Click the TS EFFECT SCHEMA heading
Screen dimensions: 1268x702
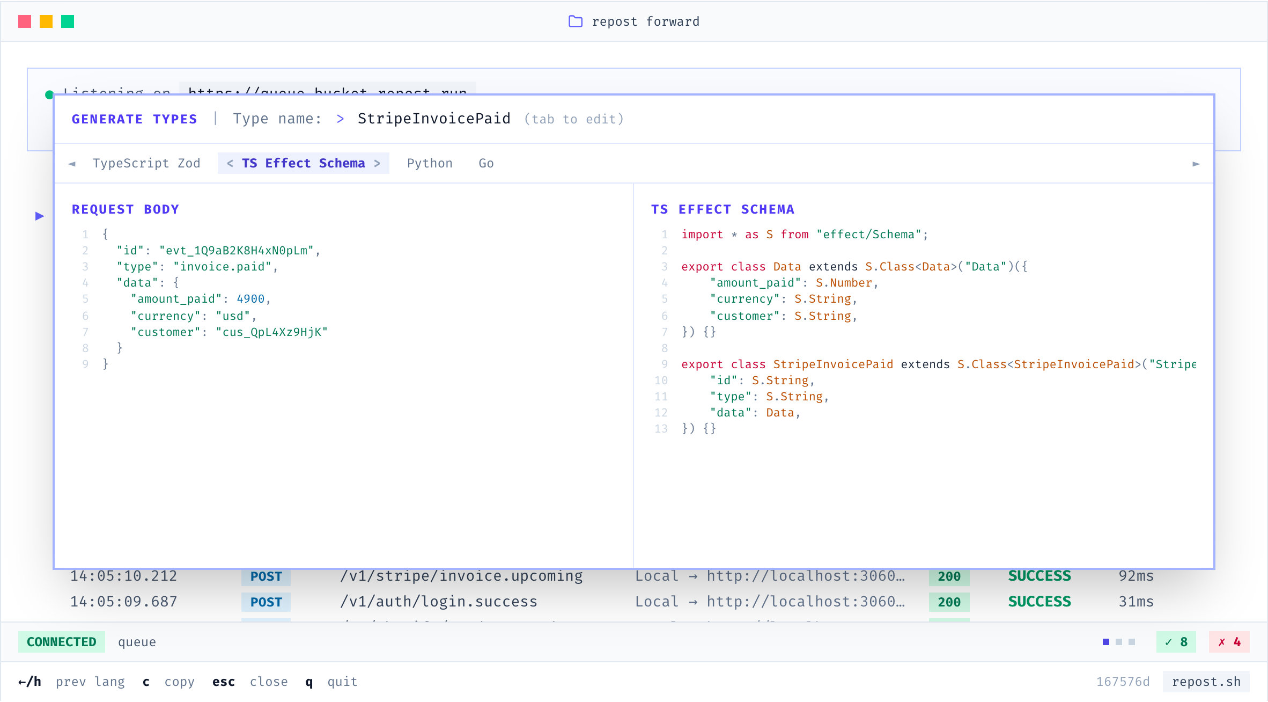723,209
